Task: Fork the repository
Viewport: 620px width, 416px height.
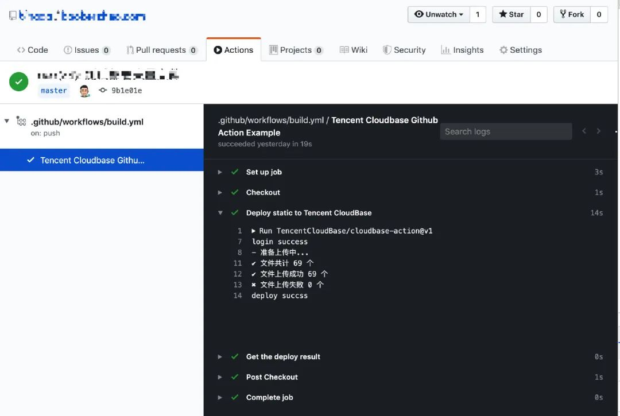Action: 572,14
